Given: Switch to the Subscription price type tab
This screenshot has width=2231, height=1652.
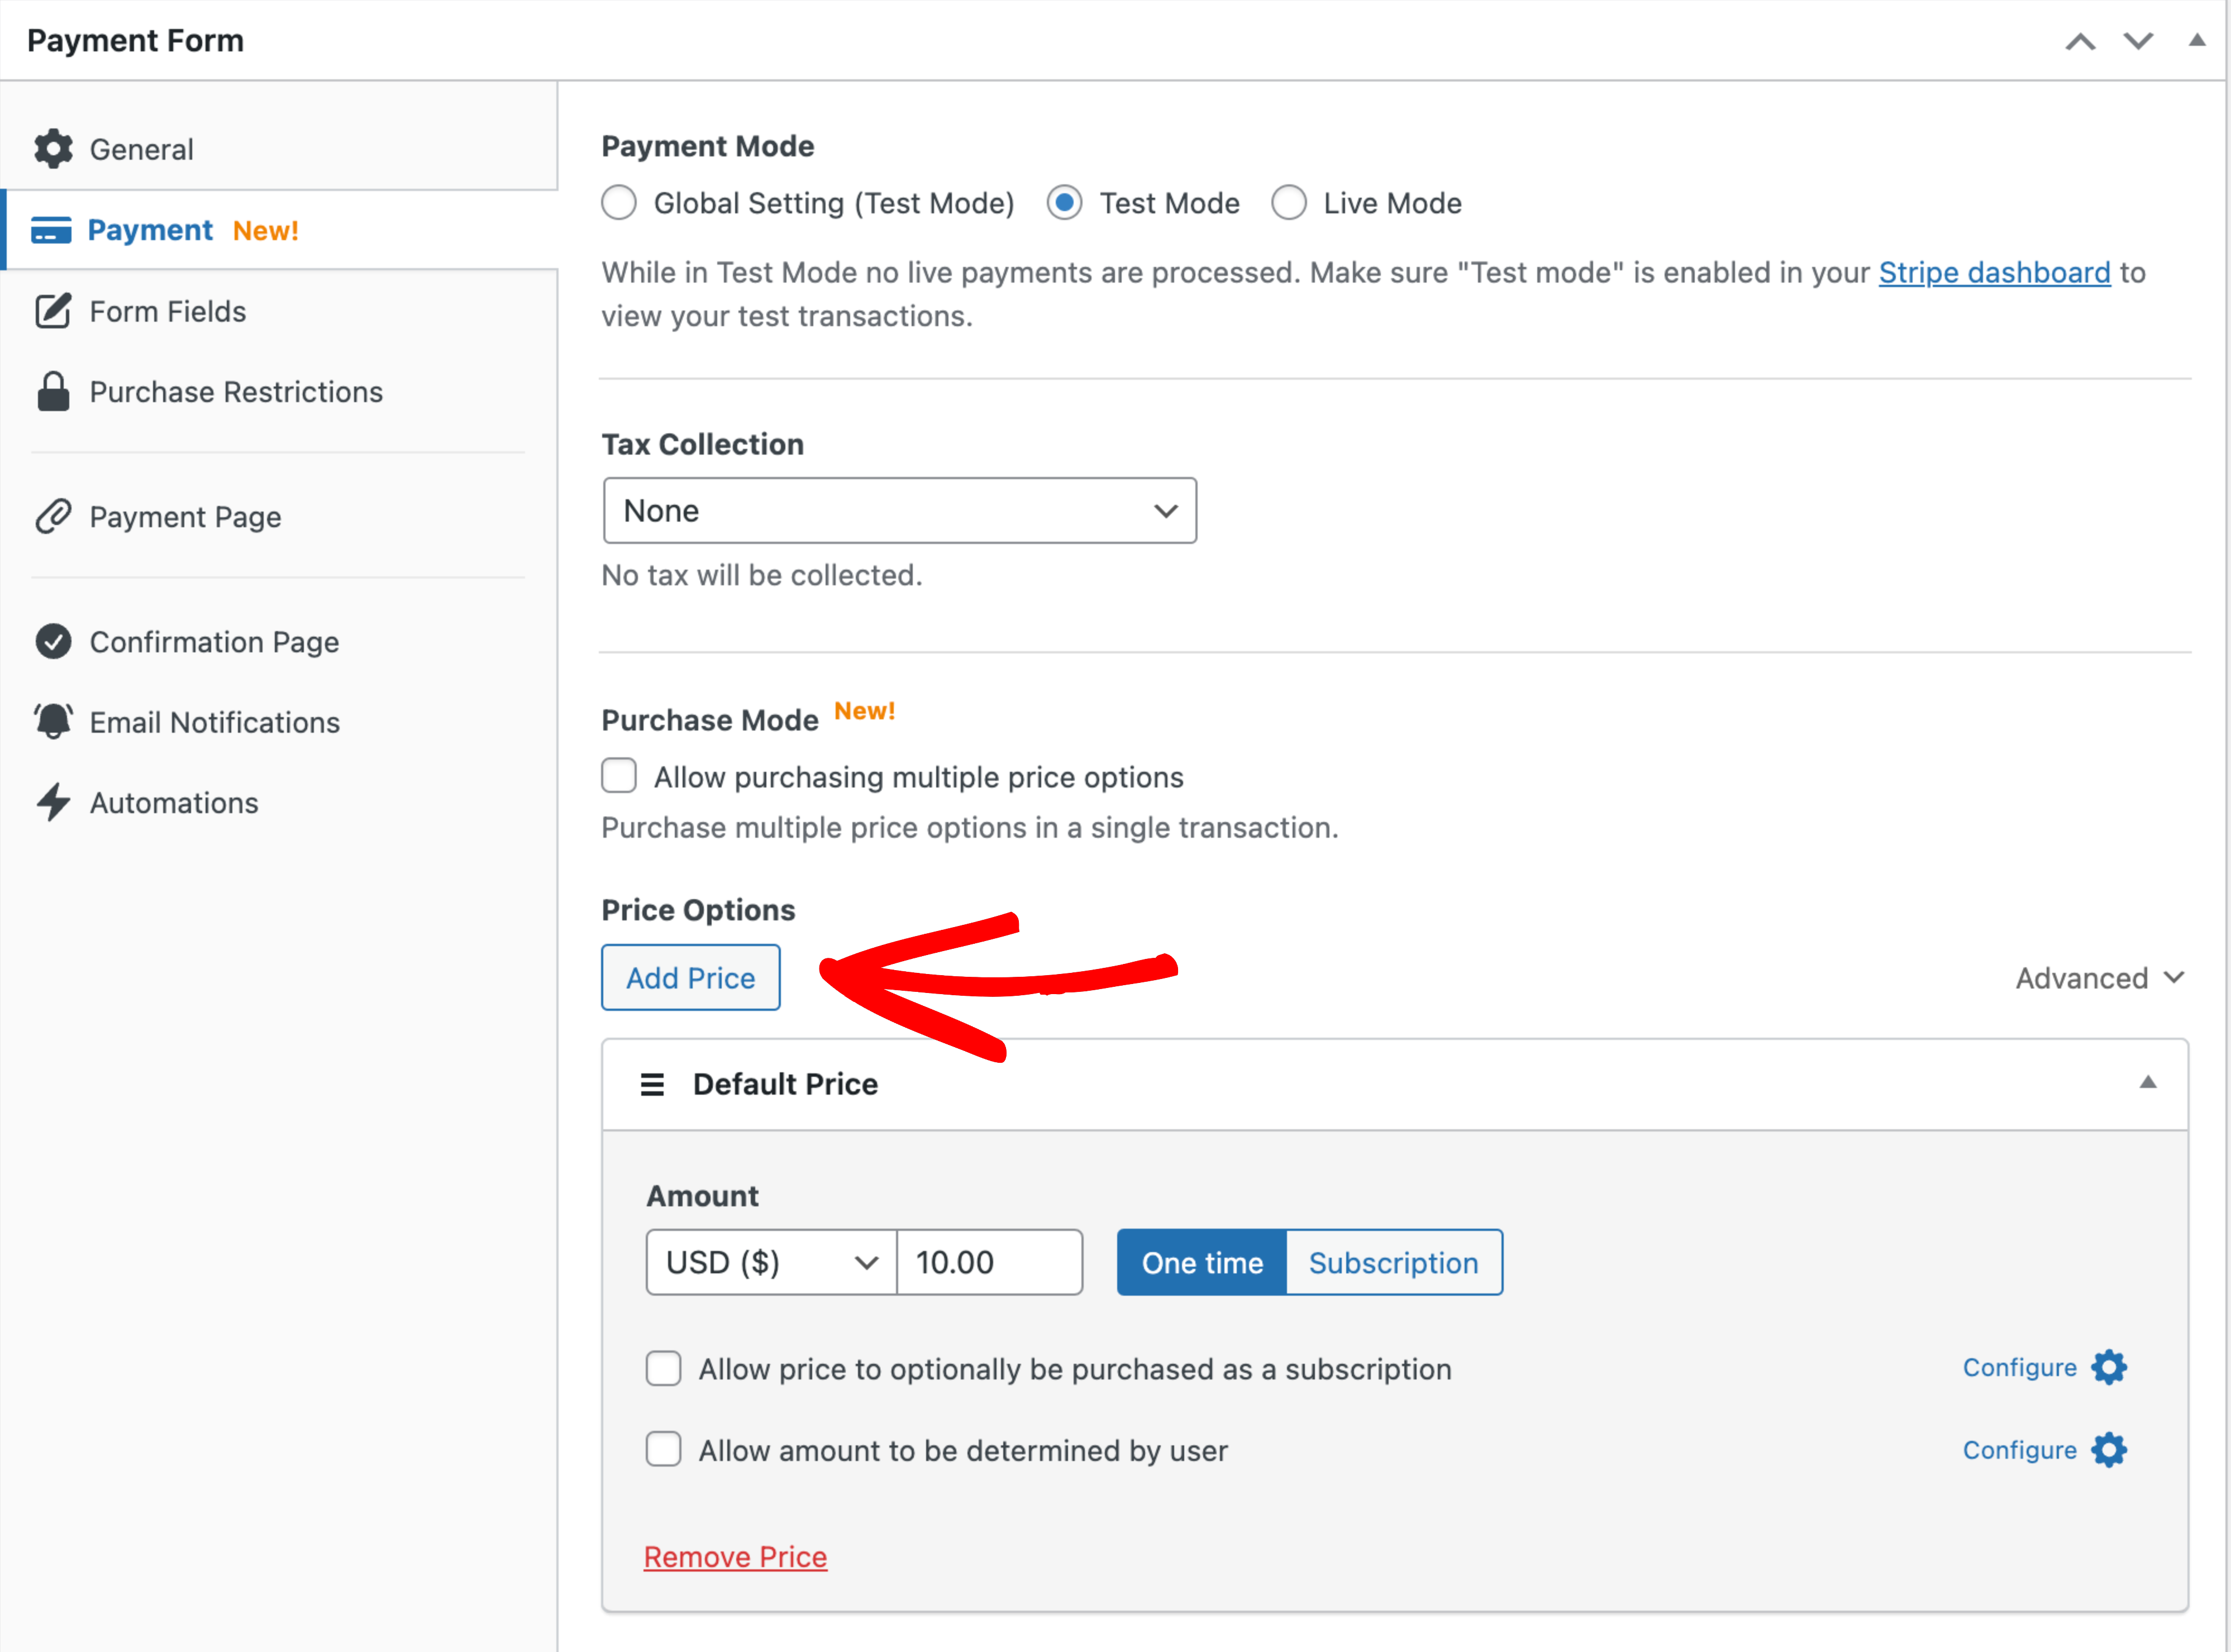Looking at the screenshot, I should (x=1393, y=1263).
